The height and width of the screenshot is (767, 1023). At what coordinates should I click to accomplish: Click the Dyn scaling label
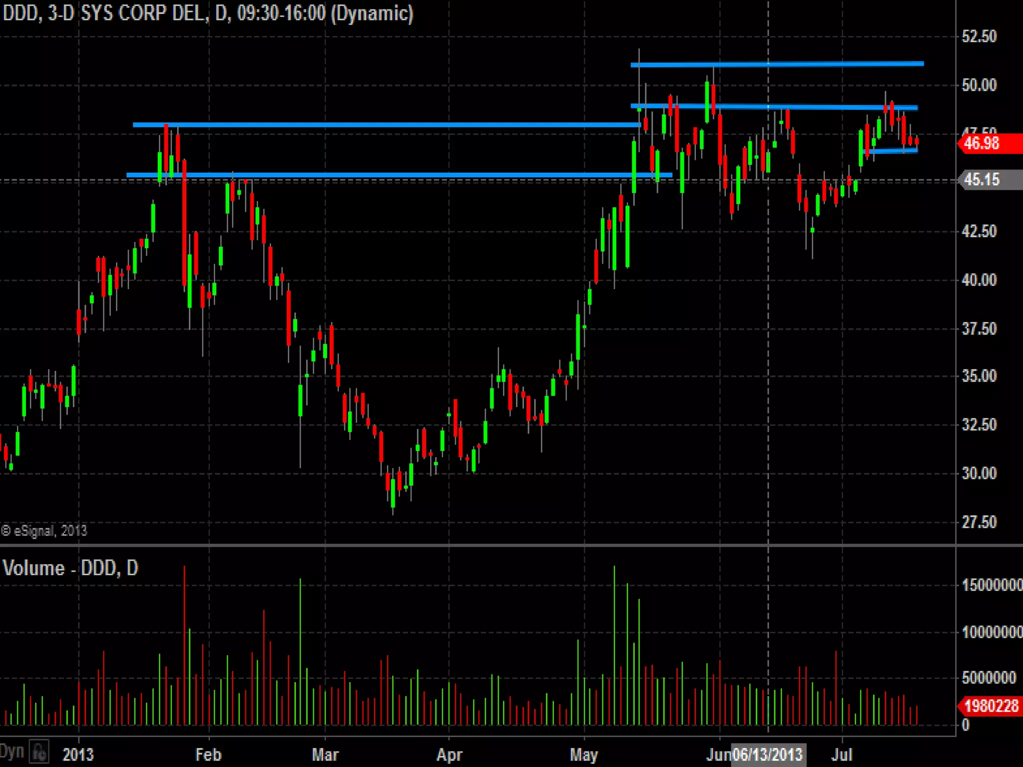(x=12, y=752)
